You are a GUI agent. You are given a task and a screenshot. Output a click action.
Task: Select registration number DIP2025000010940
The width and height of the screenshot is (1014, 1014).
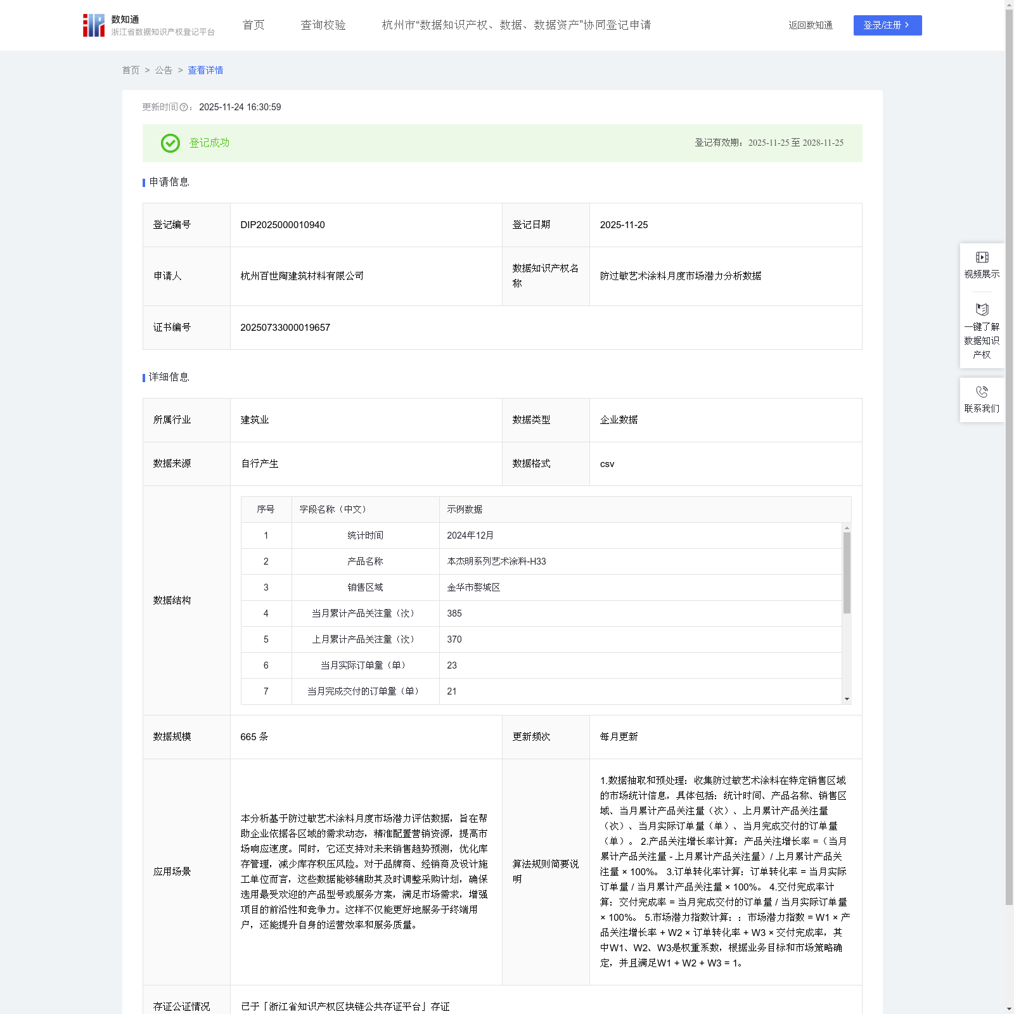(x=283, y=225)
